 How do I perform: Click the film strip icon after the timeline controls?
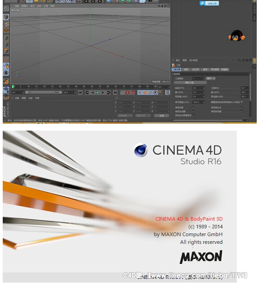tap(167, 92)
